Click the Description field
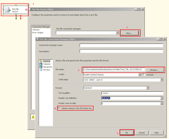 [x=121, y=51]
